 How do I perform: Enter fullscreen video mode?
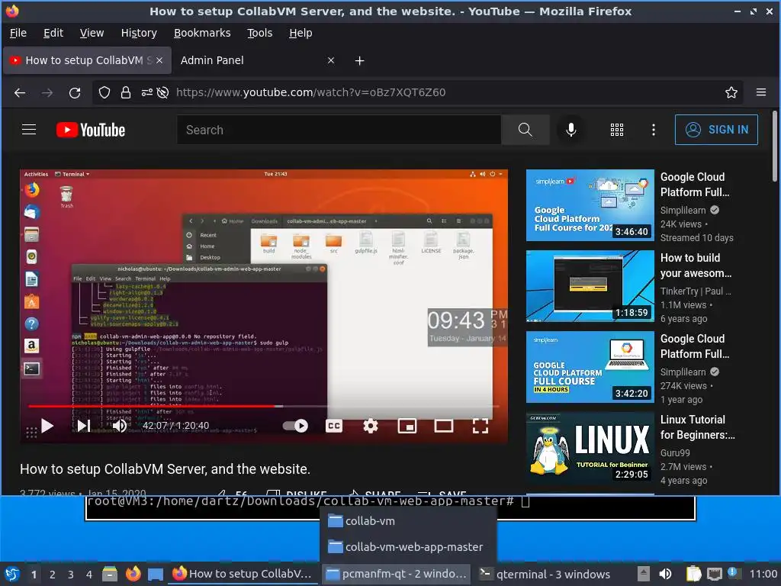[x=480, y=426]
